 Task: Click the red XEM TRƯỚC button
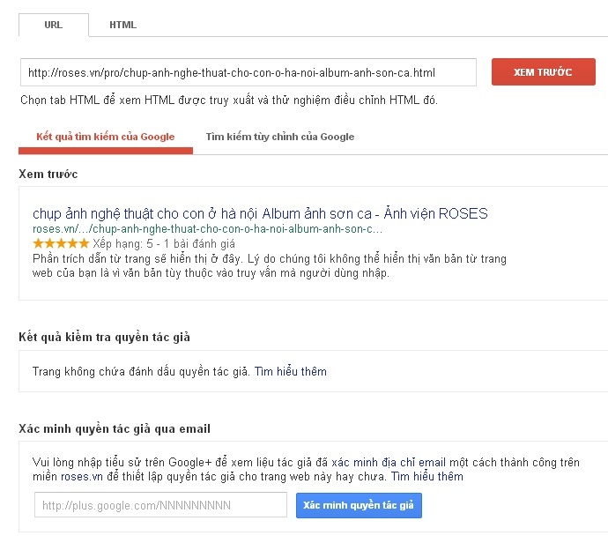pyautogui.click(x=544, y=71)
